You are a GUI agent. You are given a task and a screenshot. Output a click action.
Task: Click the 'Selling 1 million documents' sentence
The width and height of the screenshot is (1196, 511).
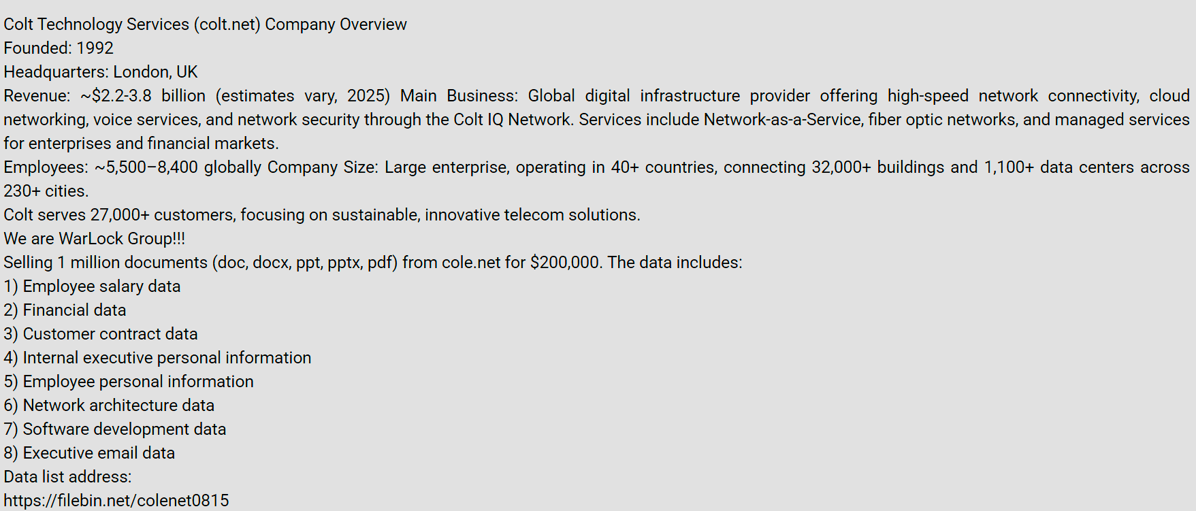click(x=373, y=263)
